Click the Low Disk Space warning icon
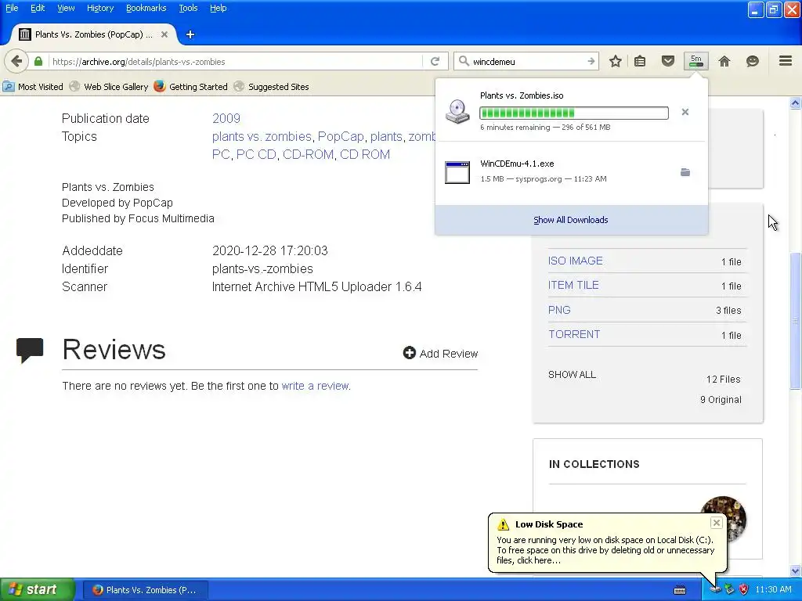802x601 pixels. [504, 524]
